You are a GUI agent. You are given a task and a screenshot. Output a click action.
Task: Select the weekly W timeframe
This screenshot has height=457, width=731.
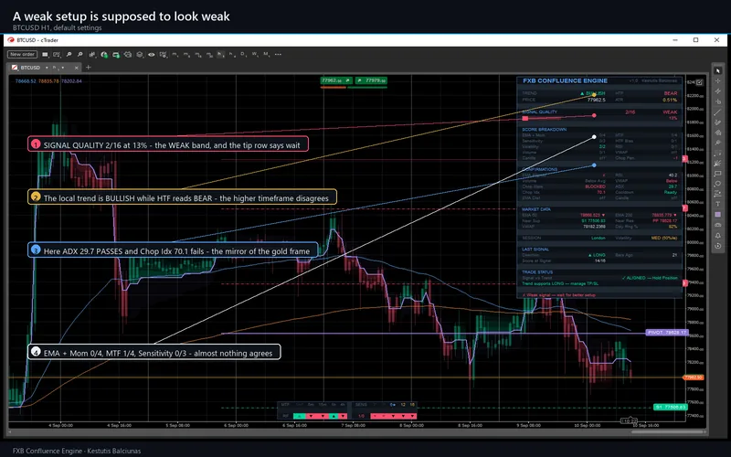point(255,55)
